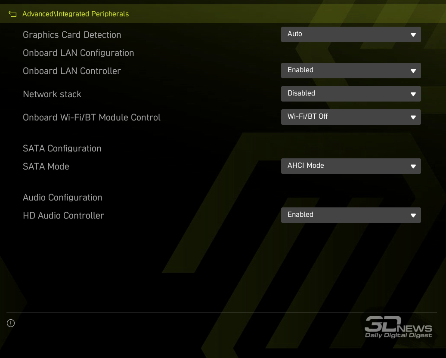Open the Graphics Card Detection dropdown
This screenshot has height=358, width=446.
(350, 34)
